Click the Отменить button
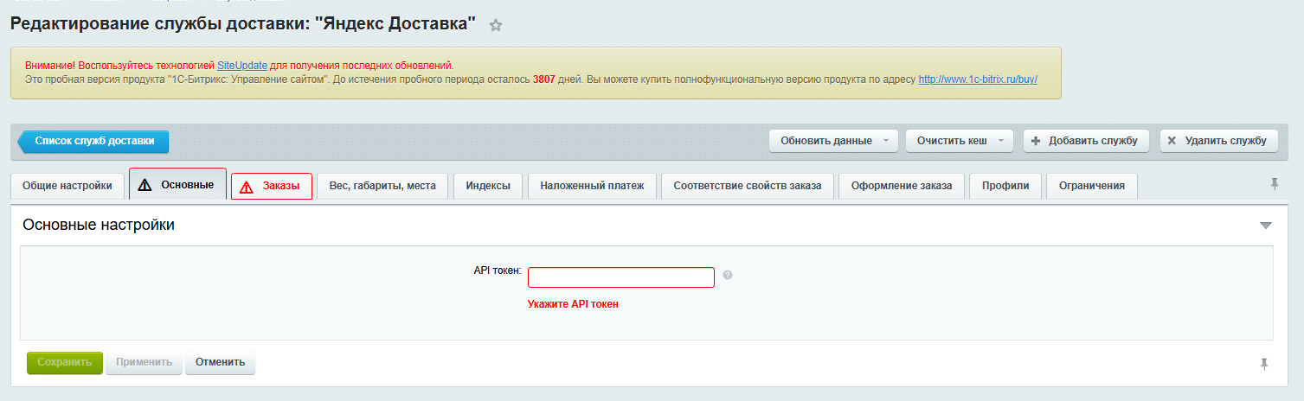Screen dimensions: 1304x401 point(221,362)
